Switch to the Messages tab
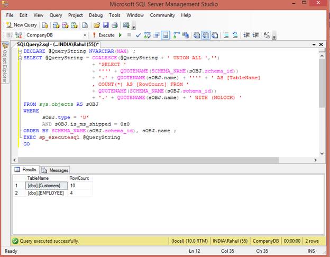 pyautogui.click(x=56, y=170)
